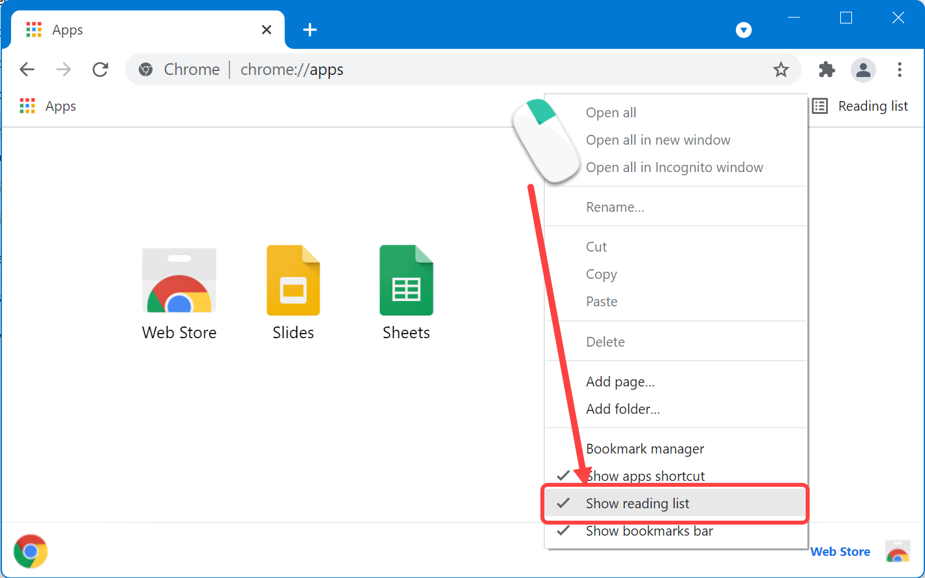Open the profile avatar icon
Image resolution: width=925 pixels, height=578 pixels.
pyautogui.click(x=863, y=70)
